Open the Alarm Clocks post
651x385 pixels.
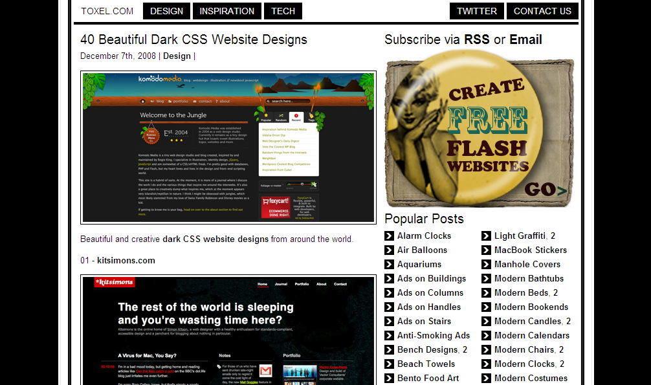click(x=424, y=236)
